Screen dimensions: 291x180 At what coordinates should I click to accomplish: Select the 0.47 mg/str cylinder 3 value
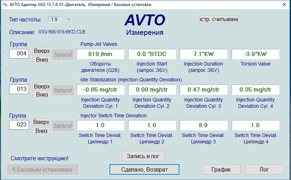(203, 89)
